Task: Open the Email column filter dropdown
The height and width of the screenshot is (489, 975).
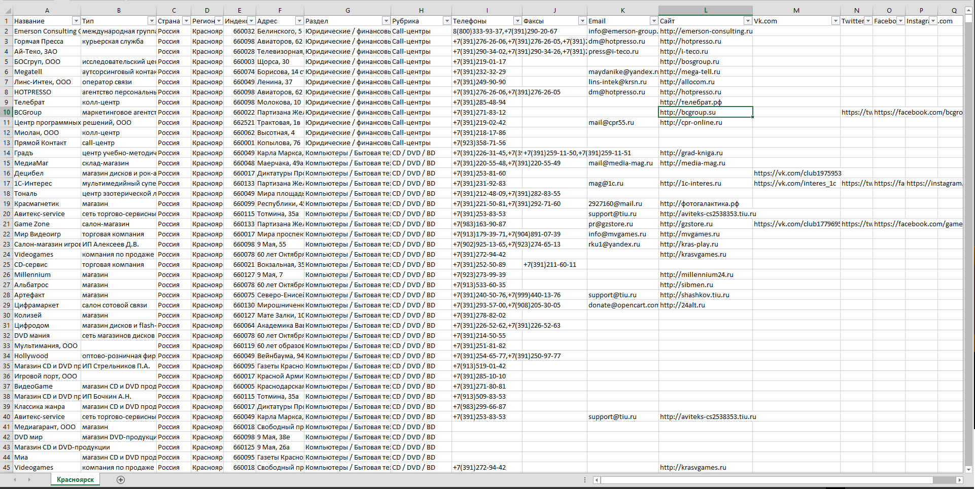Action: click(x=654, y=21)
